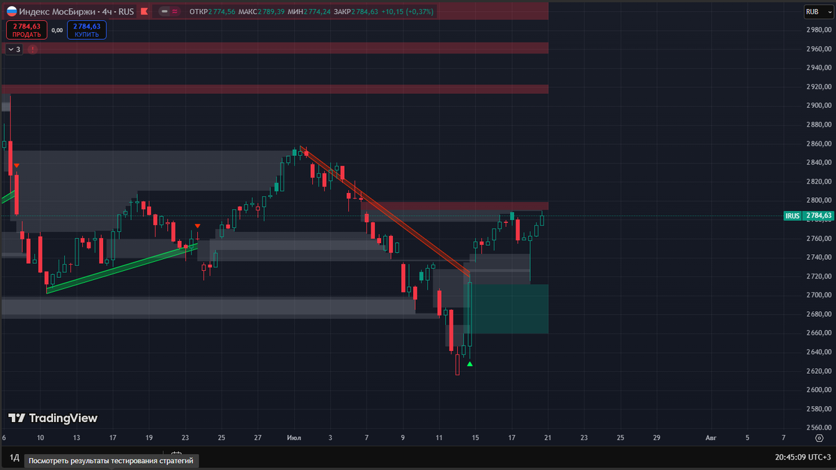Click the 2 900,00 price axis label
The width and height of the screenshot is (836, 470).
[818, 106]
